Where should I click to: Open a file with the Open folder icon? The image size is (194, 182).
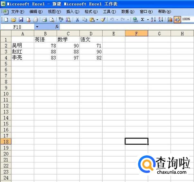pos(14,20)
